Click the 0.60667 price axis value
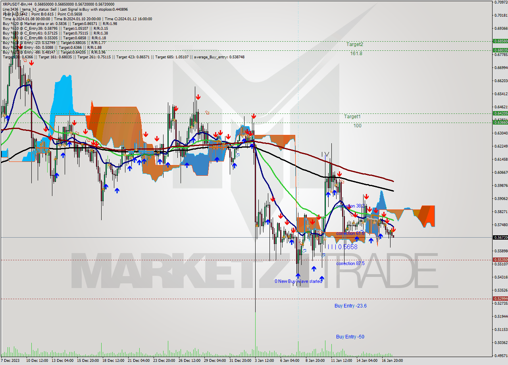The width and height of the screenshot is (508, 365). point(501,173)
